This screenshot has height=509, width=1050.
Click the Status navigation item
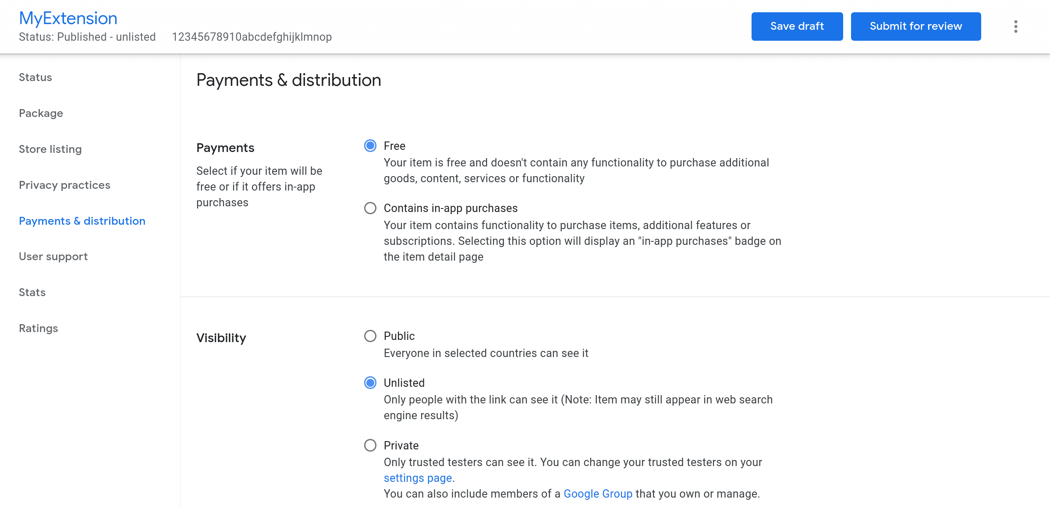pyautogui.click(x=35, y=77)
